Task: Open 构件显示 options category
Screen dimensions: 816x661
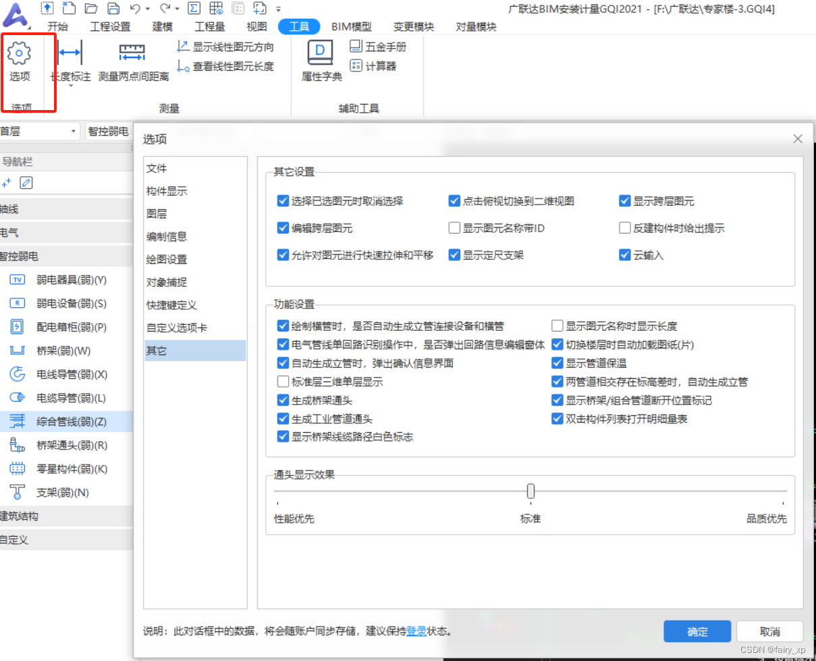Action: (x=196, y=191)
